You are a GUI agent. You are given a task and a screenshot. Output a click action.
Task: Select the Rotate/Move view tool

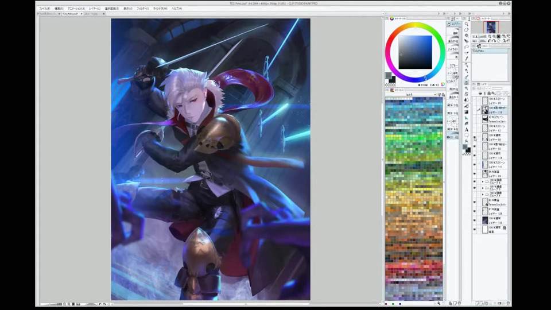pos(466,30)
